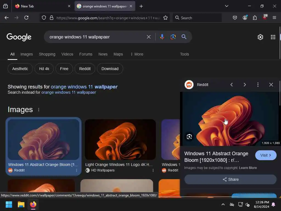
Task: Open preview panel three-dot options
Action: tap(258, 85)
